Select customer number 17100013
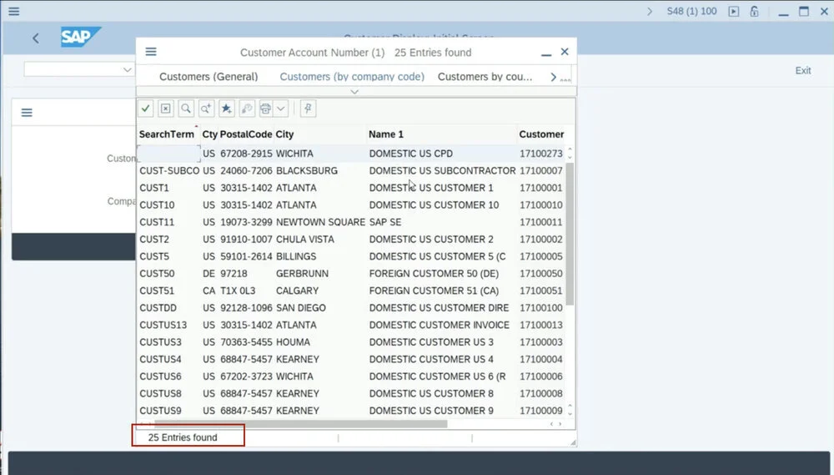Screen dimensions: 834x475 tap(541, 325)
